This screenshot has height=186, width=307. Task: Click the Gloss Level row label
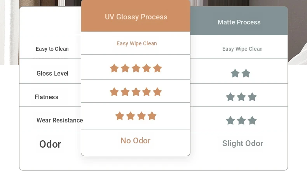52,73
